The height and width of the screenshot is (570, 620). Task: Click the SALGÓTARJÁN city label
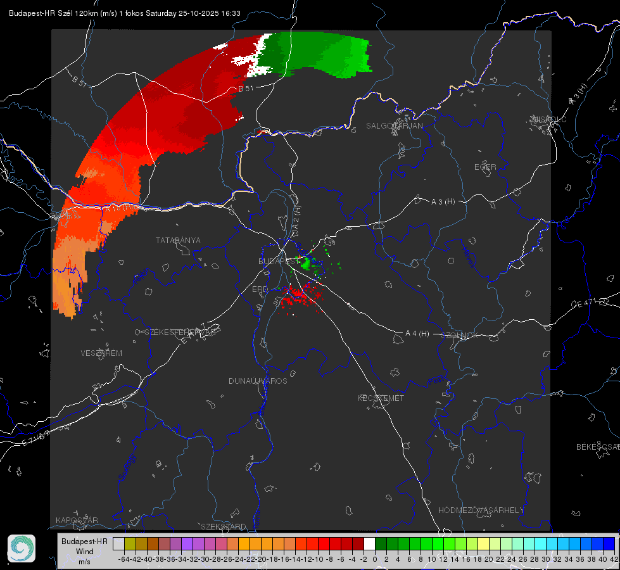pyautogui.click(x=394, y=126)
